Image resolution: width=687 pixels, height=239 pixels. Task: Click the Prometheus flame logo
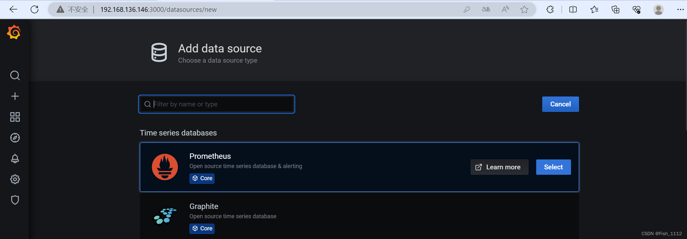[165, 167]
